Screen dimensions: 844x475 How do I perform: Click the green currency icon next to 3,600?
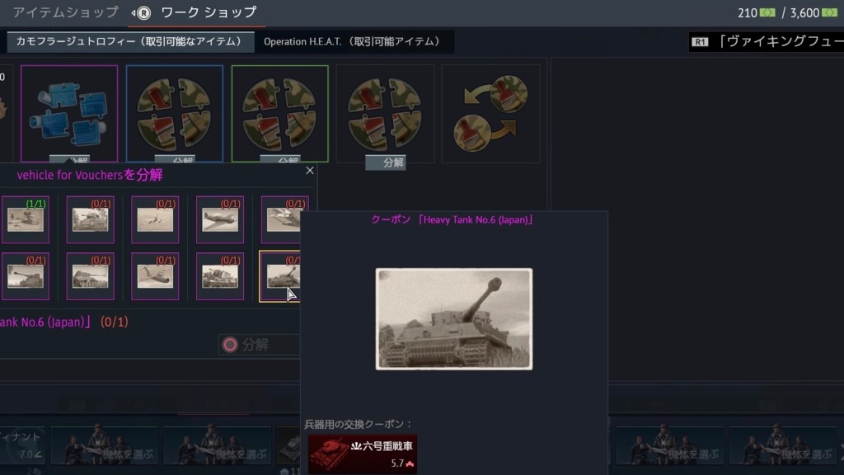(829, 13)
